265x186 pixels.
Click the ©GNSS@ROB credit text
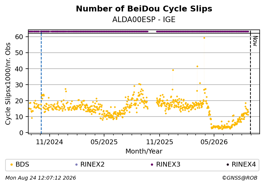(240, 178)
